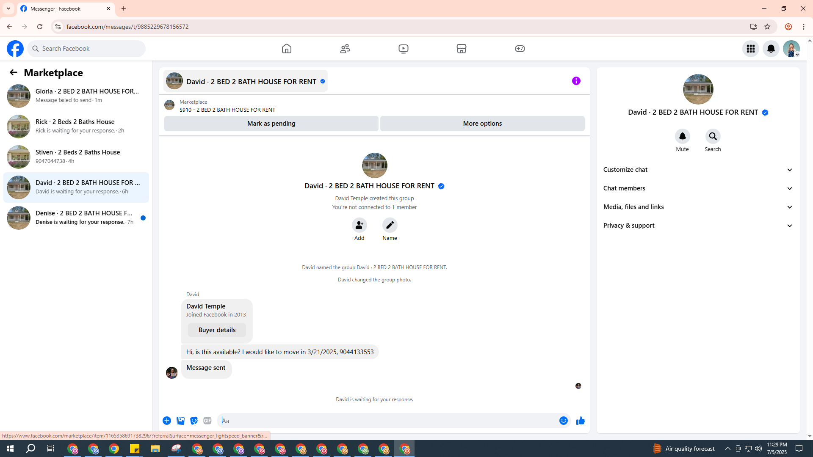Mute the conversation with bell icon
This screenshot has width=813, height=457.
pos(682,136)
